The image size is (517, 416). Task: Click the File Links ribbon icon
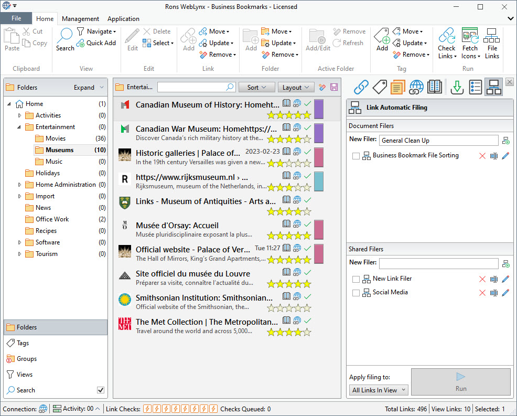click(x=492, y=36)
